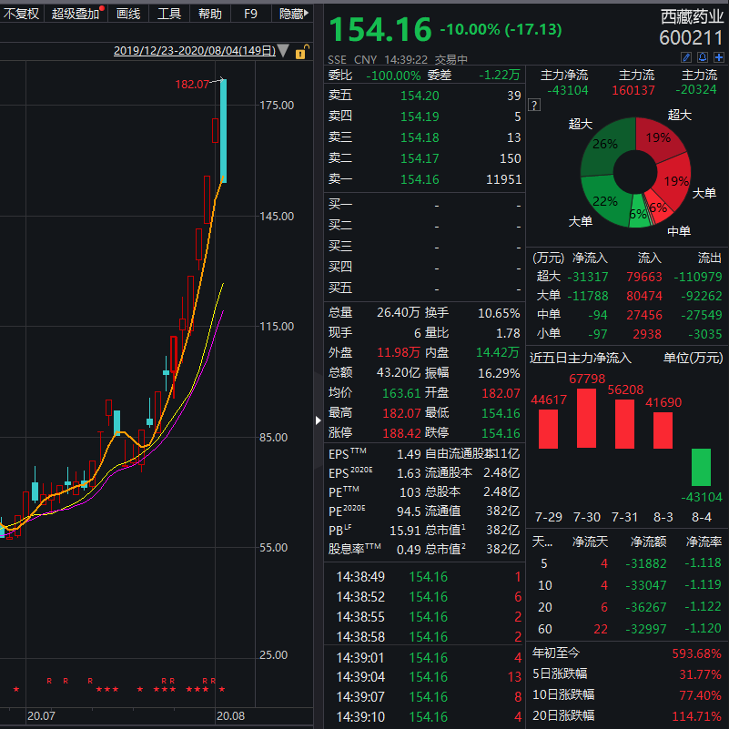Click the green 8-4 net inflow bar
Screen dimensions: 729x729
click(701, 467)
